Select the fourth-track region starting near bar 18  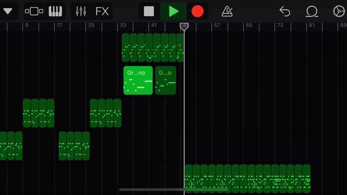coord(74,146)
